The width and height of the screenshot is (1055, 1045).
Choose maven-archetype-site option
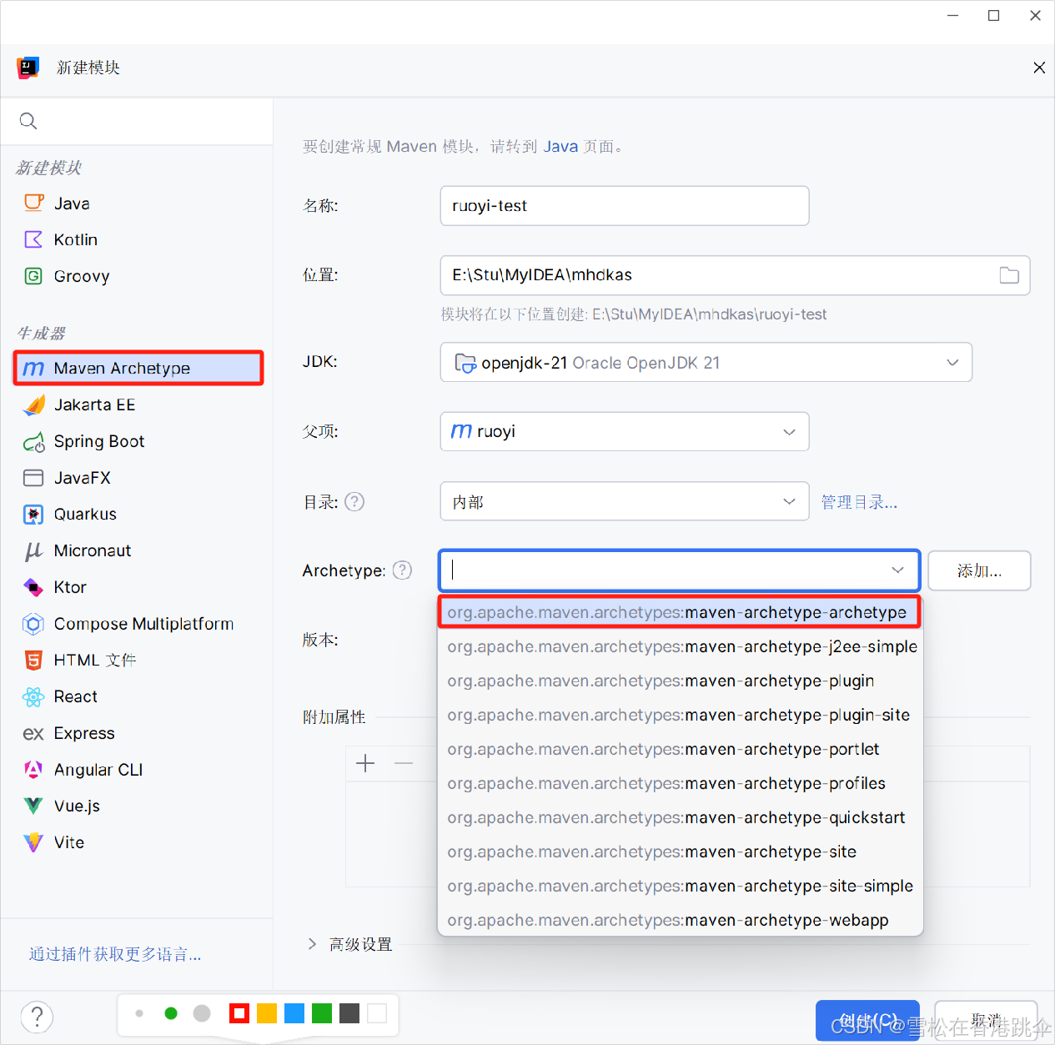click(x=680, y=852)
